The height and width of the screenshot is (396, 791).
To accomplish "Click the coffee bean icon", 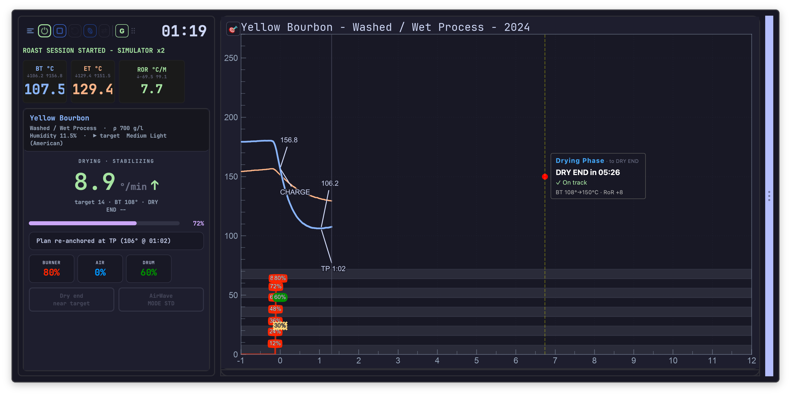I will [90, 31].
